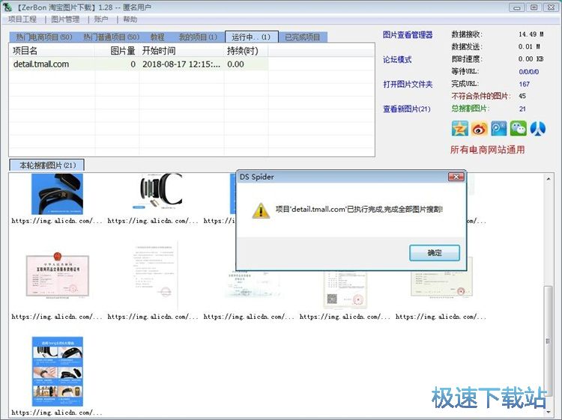Confirm the dialog with 确定 button
Viewport: 562px width, 420px height.
(x=435, y=253)
